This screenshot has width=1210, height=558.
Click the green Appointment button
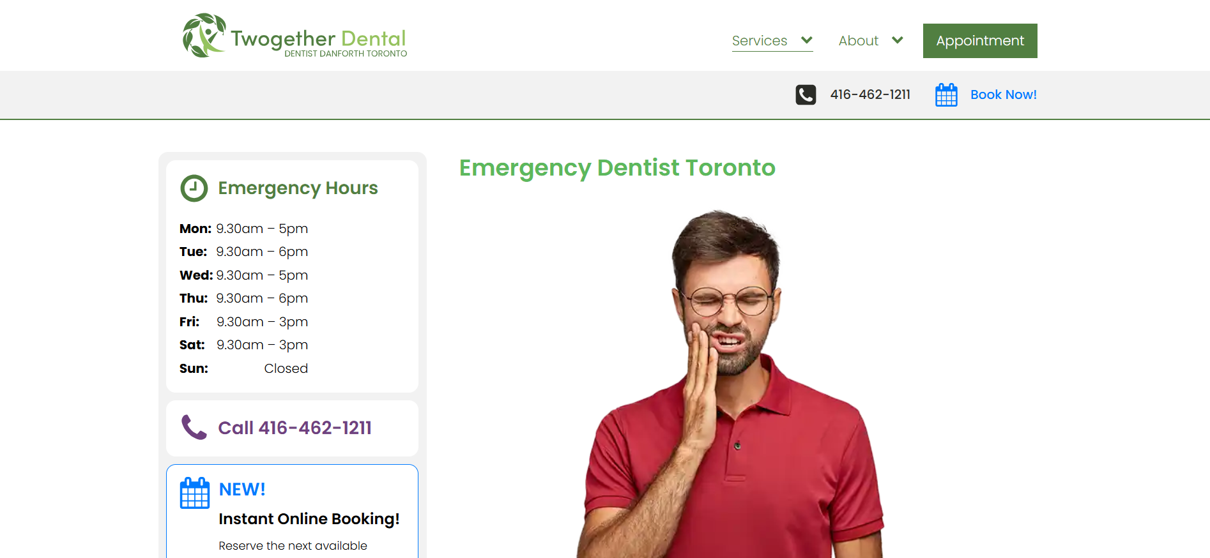pos(980,41)
